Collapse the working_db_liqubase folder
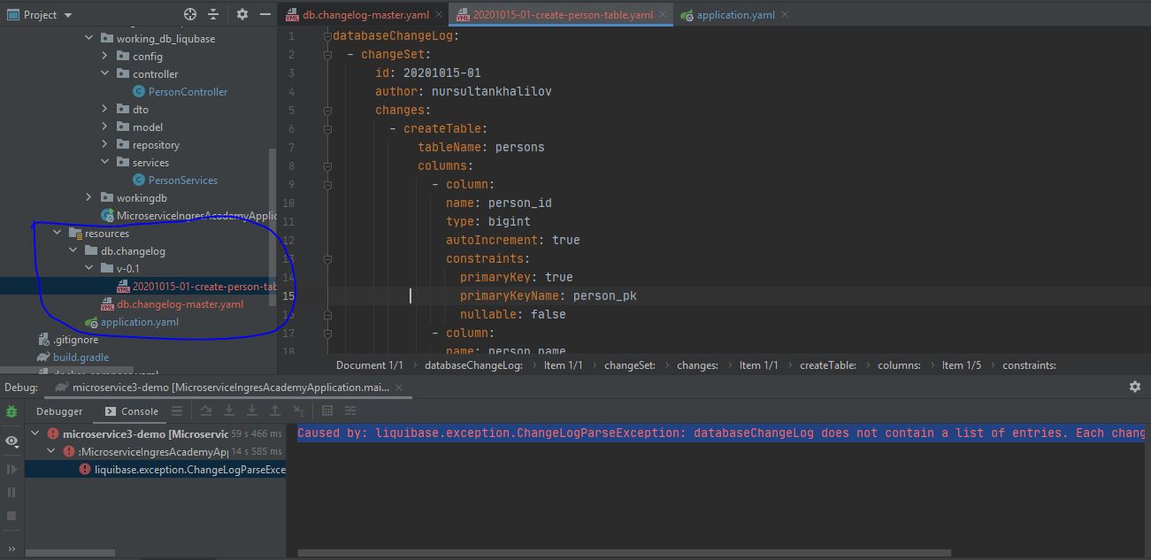This screenshot has width=1151, height=560. pos(88,39)
